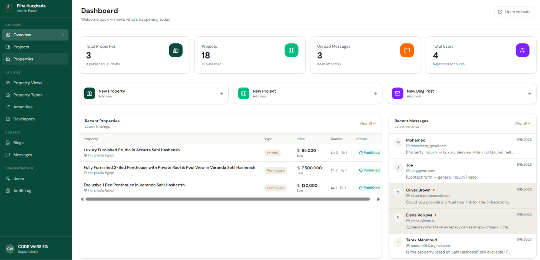This screenshot has width=540, height=260.
Task: Click the New Property building icon
Action: pos(89,93)
